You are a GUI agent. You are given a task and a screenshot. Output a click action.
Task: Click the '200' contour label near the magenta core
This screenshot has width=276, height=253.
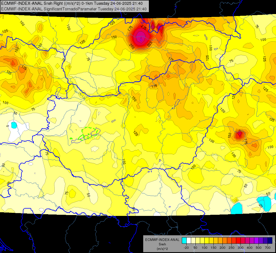click(x=132, y=46)
